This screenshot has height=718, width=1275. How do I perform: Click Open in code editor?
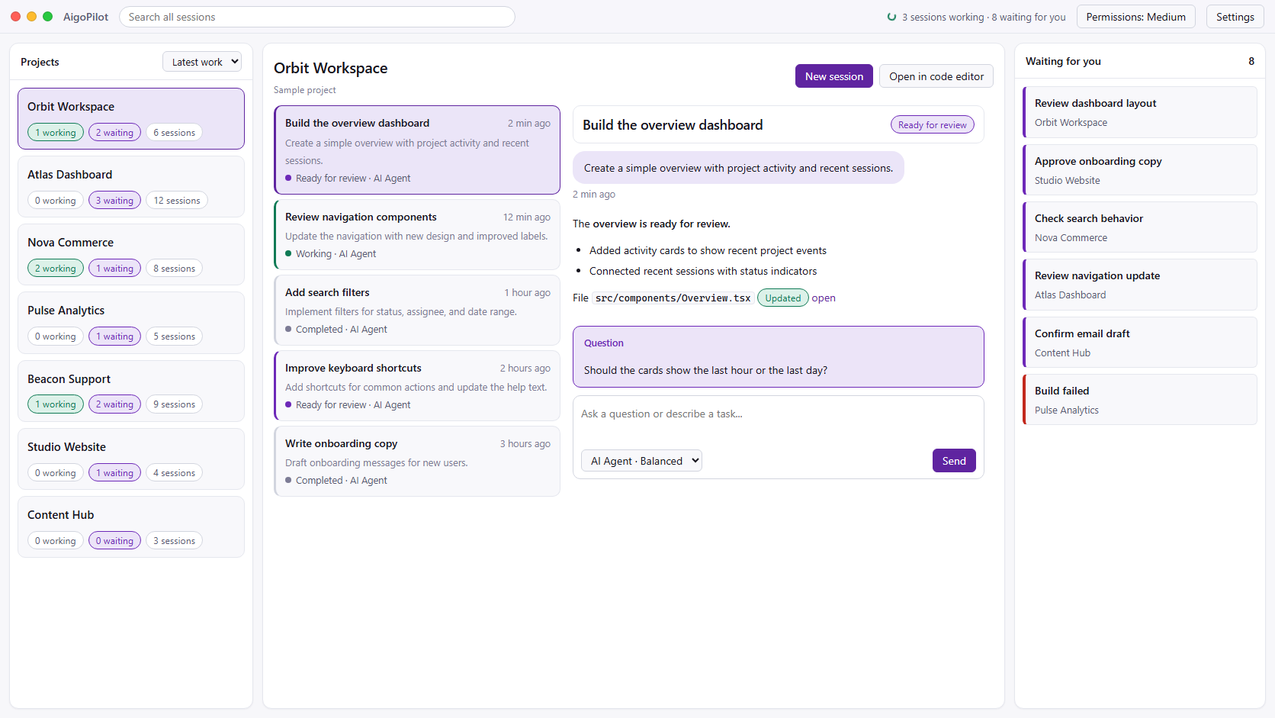pyautogui.click(x=936, y=76)
